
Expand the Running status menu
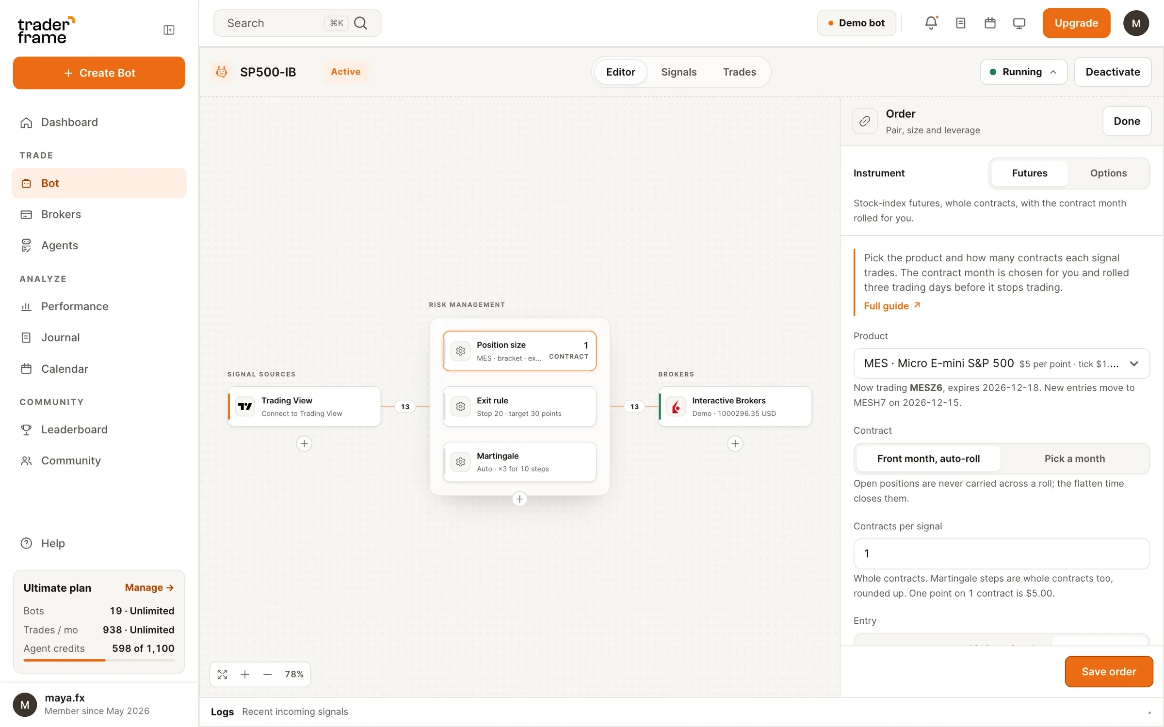[x=1023, y=72]
